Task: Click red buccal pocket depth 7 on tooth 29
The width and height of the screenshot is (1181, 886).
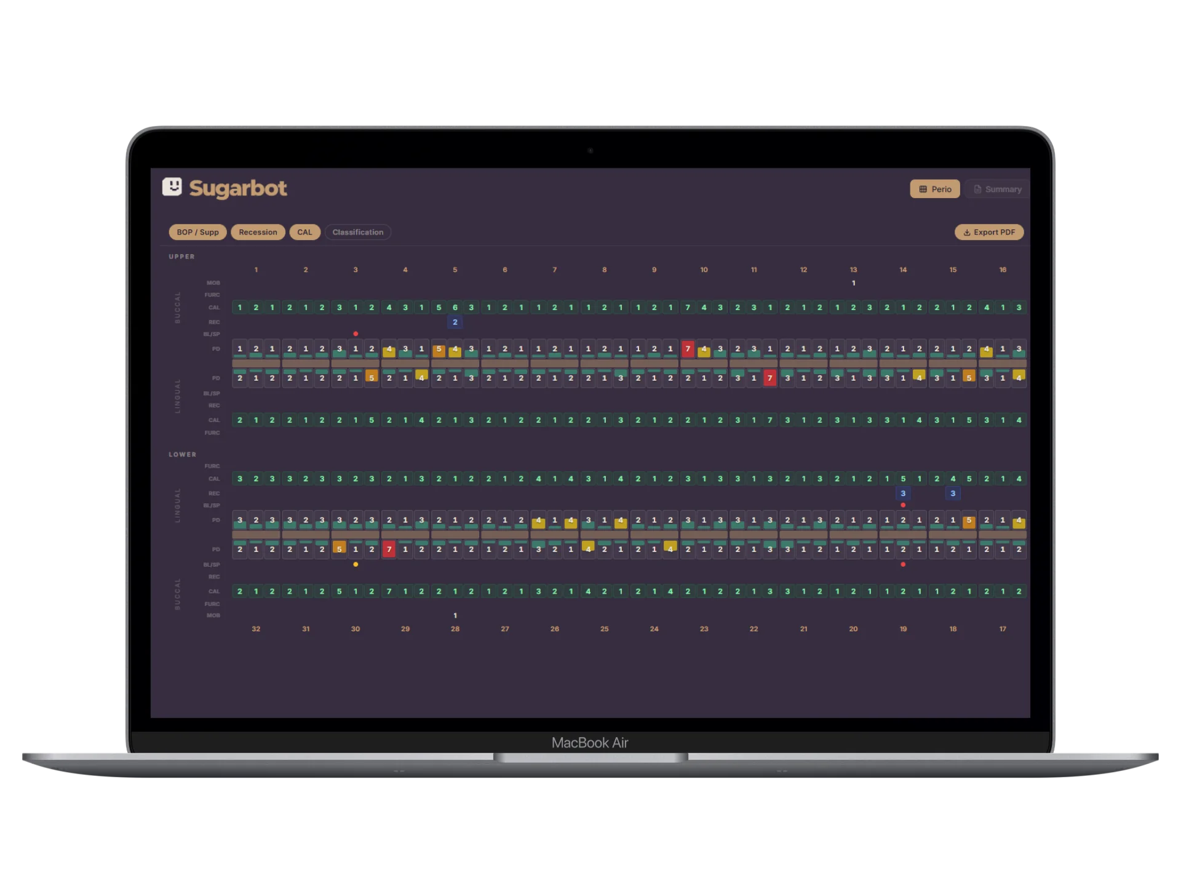Action: click(389, 549)
